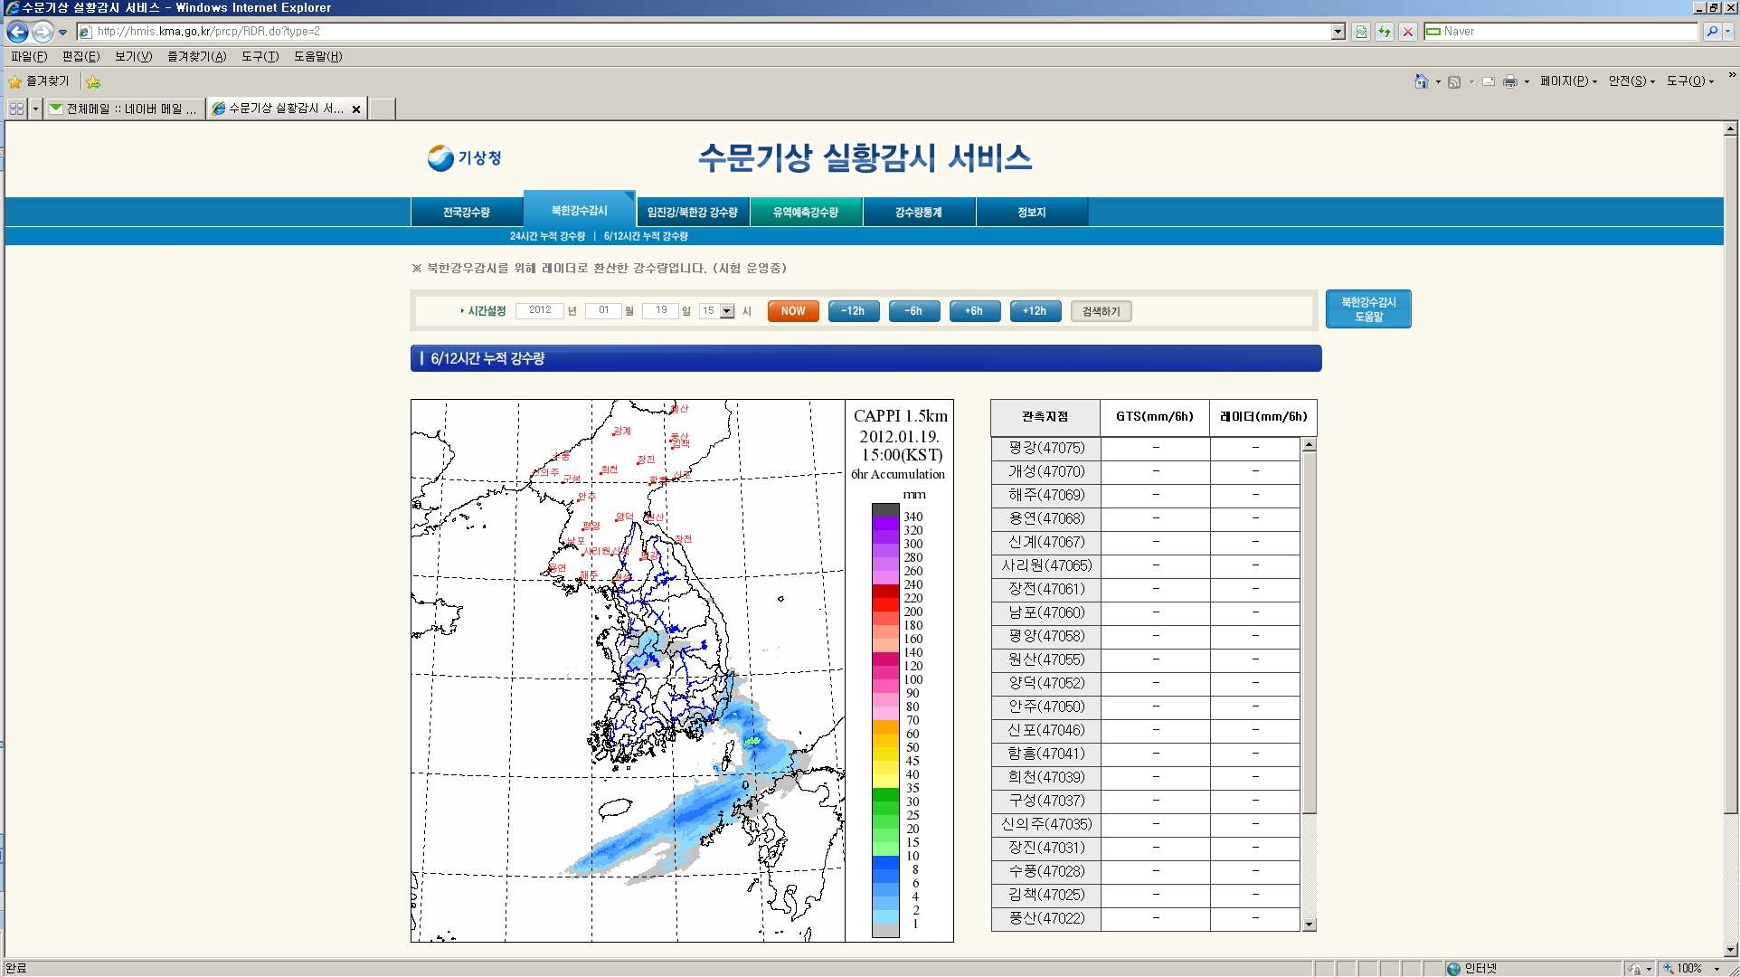The width and height of the screenshot is (1740, 977).
Task: Click the 24시간 누적 강수량 submenu link
Action: (547, 236)
